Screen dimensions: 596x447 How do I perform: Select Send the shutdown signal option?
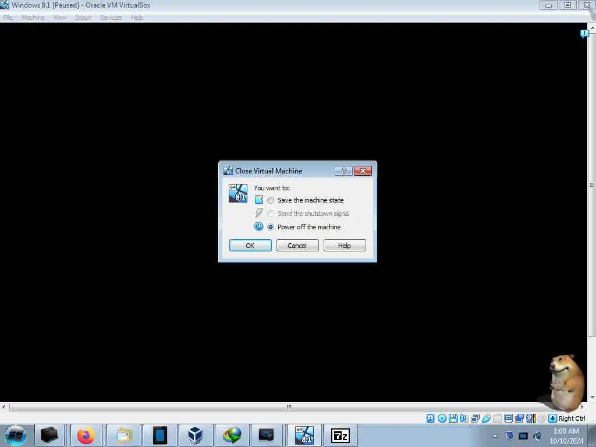pyautogui.click(x=270, y=214)
